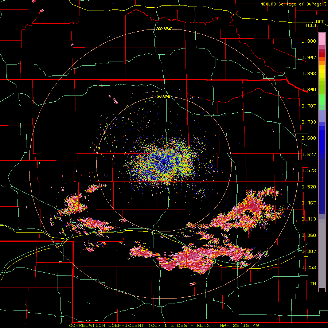The width and height of the screenshot is (328, 328).
Task: Click the DCC label near top right
Action: pos(320,22)
